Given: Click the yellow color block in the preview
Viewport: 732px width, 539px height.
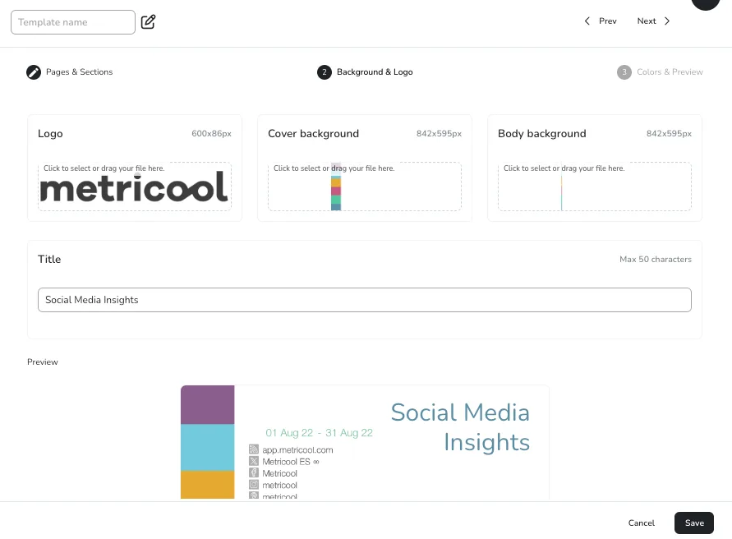Looking at the screenshot, I should [x=208, y=484].
